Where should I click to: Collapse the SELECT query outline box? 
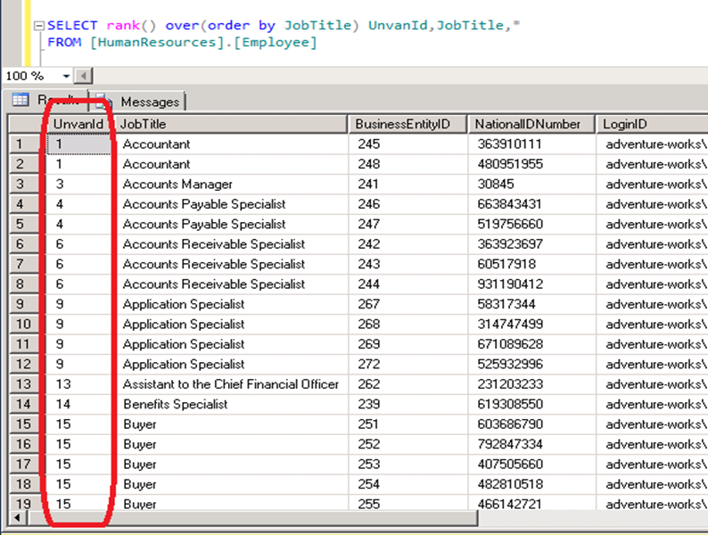point(39,26)
